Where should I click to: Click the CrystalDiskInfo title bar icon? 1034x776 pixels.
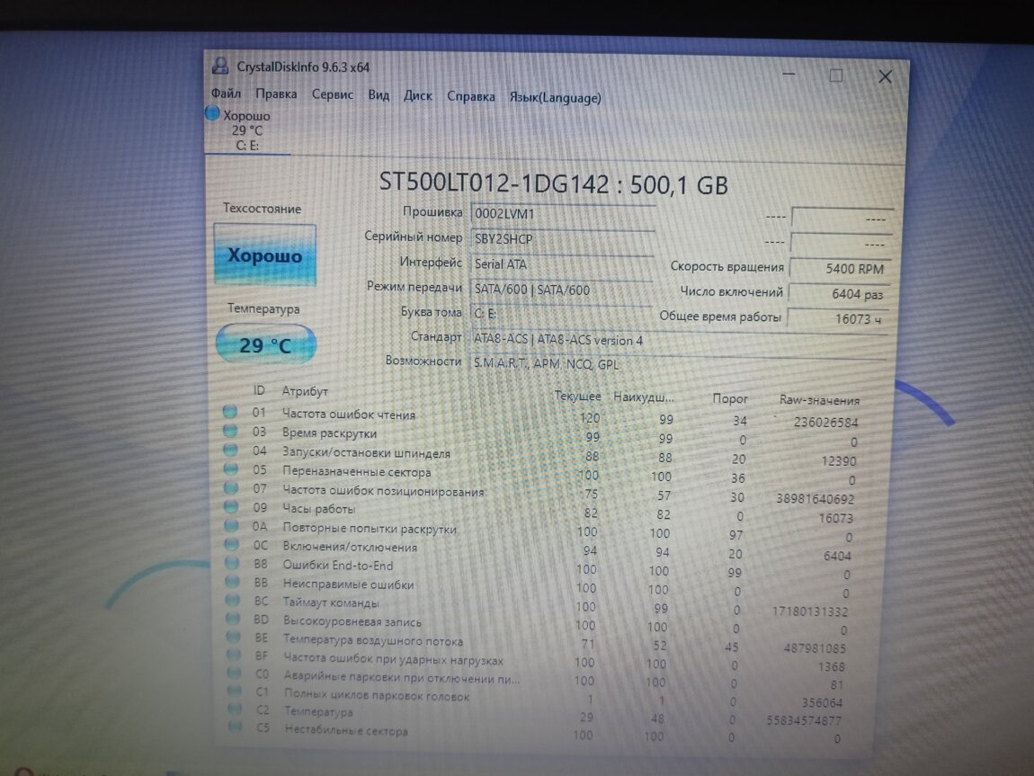pyautogui.click(x=220, y=67)
